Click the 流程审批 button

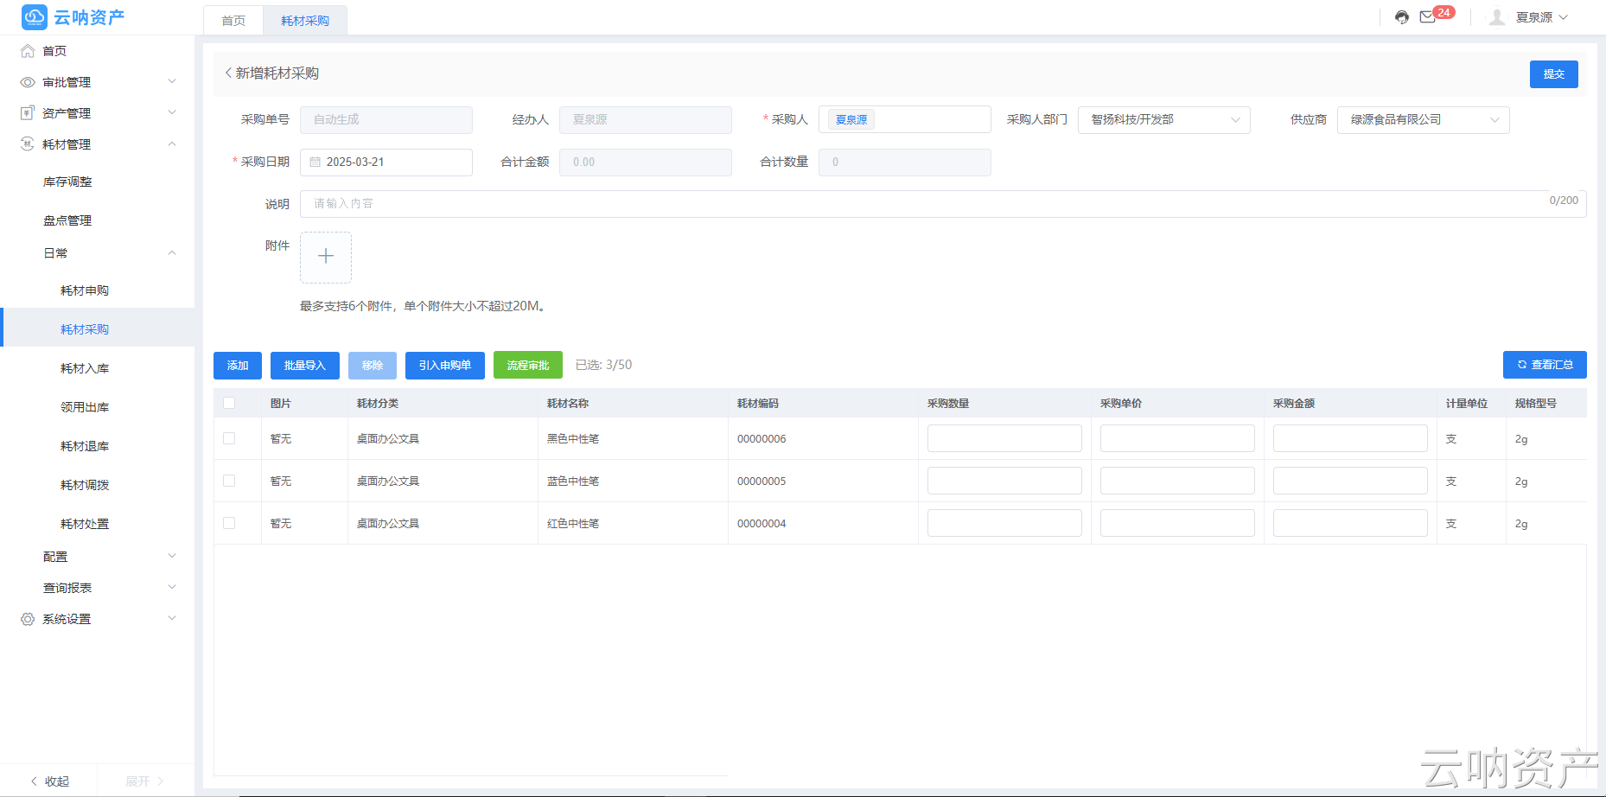coord(528,366)
